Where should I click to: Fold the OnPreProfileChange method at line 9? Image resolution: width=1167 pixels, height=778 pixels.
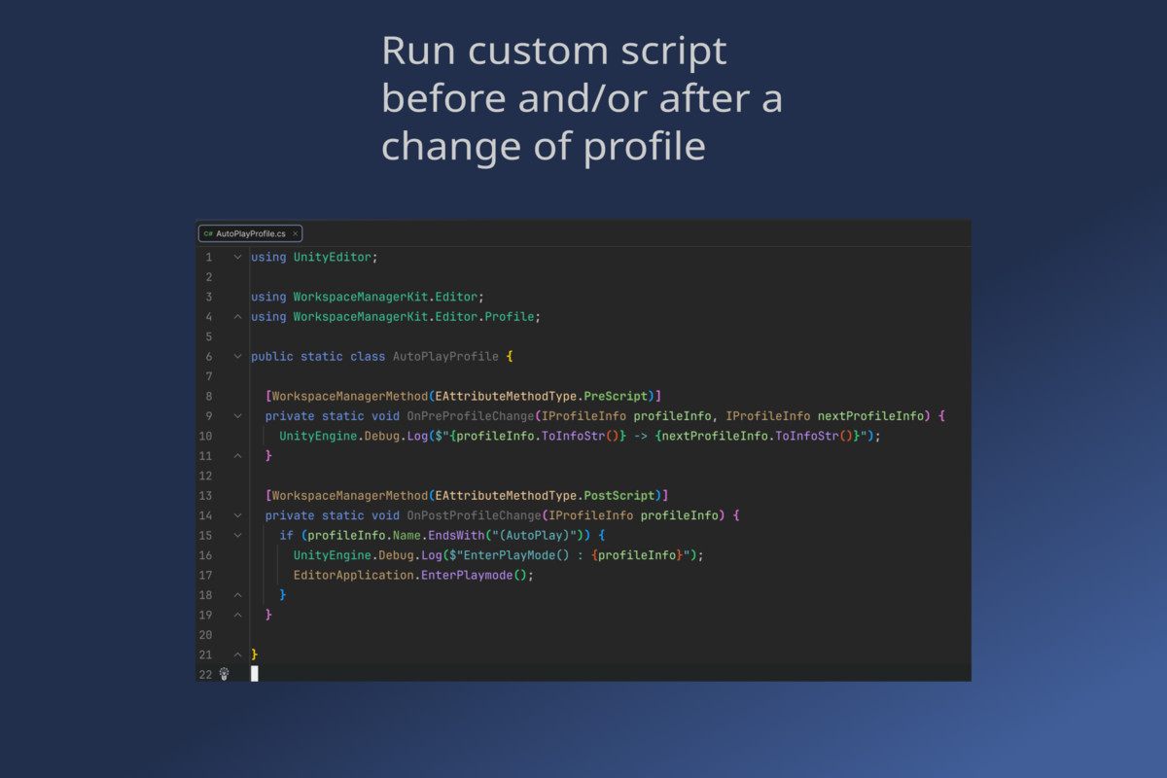(237, 416)
